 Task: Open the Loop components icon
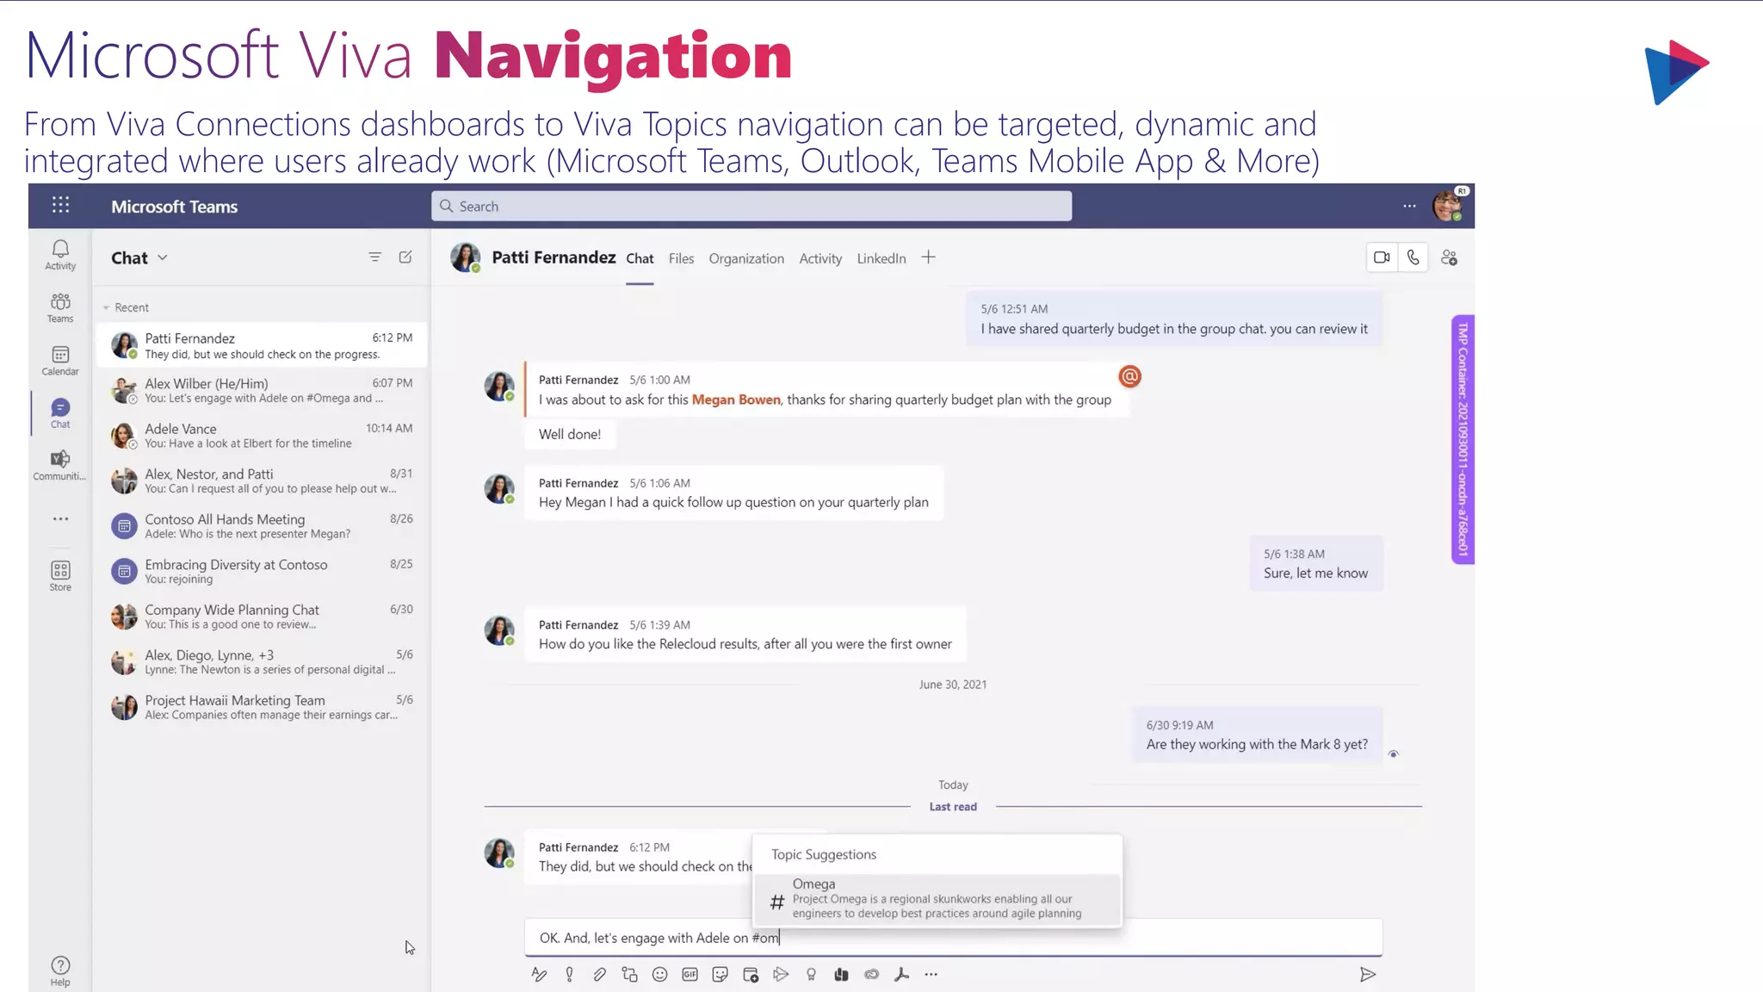tap(629, 974)
